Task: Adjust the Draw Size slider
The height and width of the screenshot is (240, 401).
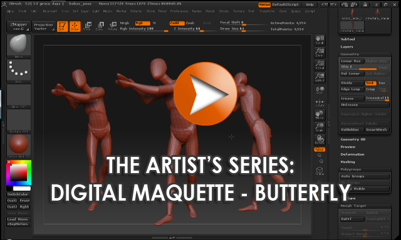Action: tap(244, 29)
